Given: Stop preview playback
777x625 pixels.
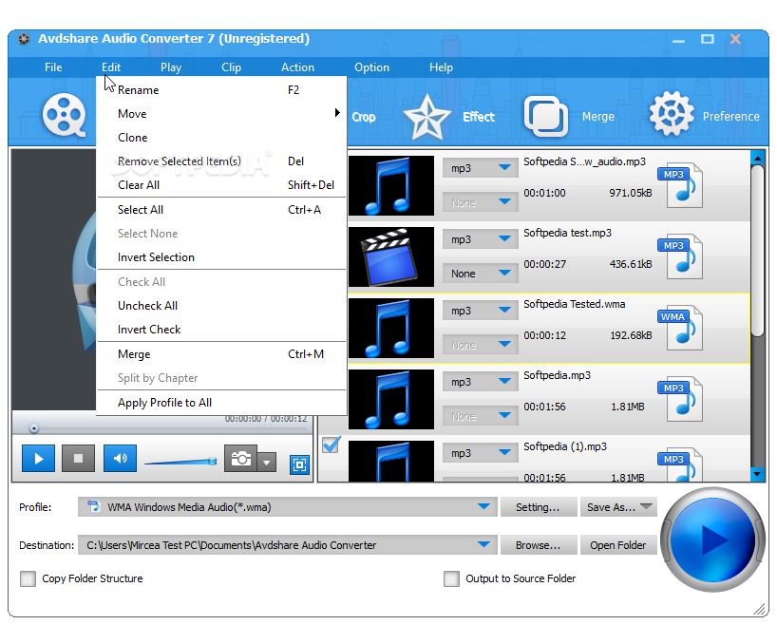Looking at the screenshot, I should click(78, 459).
